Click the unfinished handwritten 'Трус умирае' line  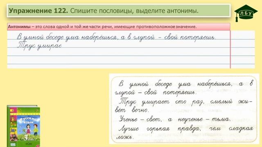coord(39,45)
